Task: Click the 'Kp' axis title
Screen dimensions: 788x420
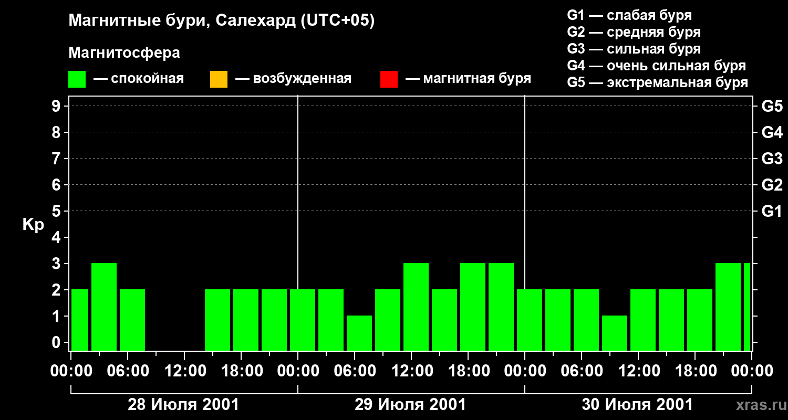Action: point(33,225)
